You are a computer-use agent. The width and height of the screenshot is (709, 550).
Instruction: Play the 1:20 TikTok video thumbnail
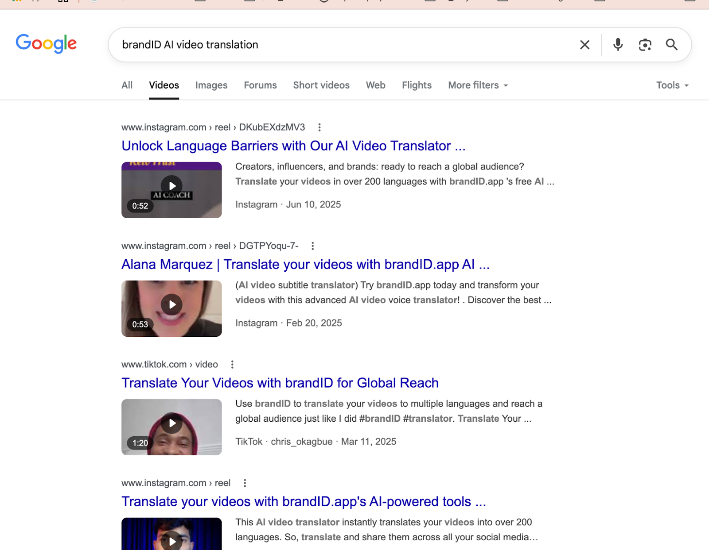(x=171, y=427)
